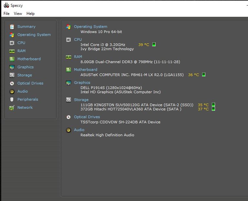Click the 111GB KINGSTON SUV500120G line
Viewport: 248px width, 201px height.
[137, 105]
